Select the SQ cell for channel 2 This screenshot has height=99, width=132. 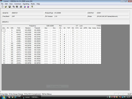click(73, 32)
